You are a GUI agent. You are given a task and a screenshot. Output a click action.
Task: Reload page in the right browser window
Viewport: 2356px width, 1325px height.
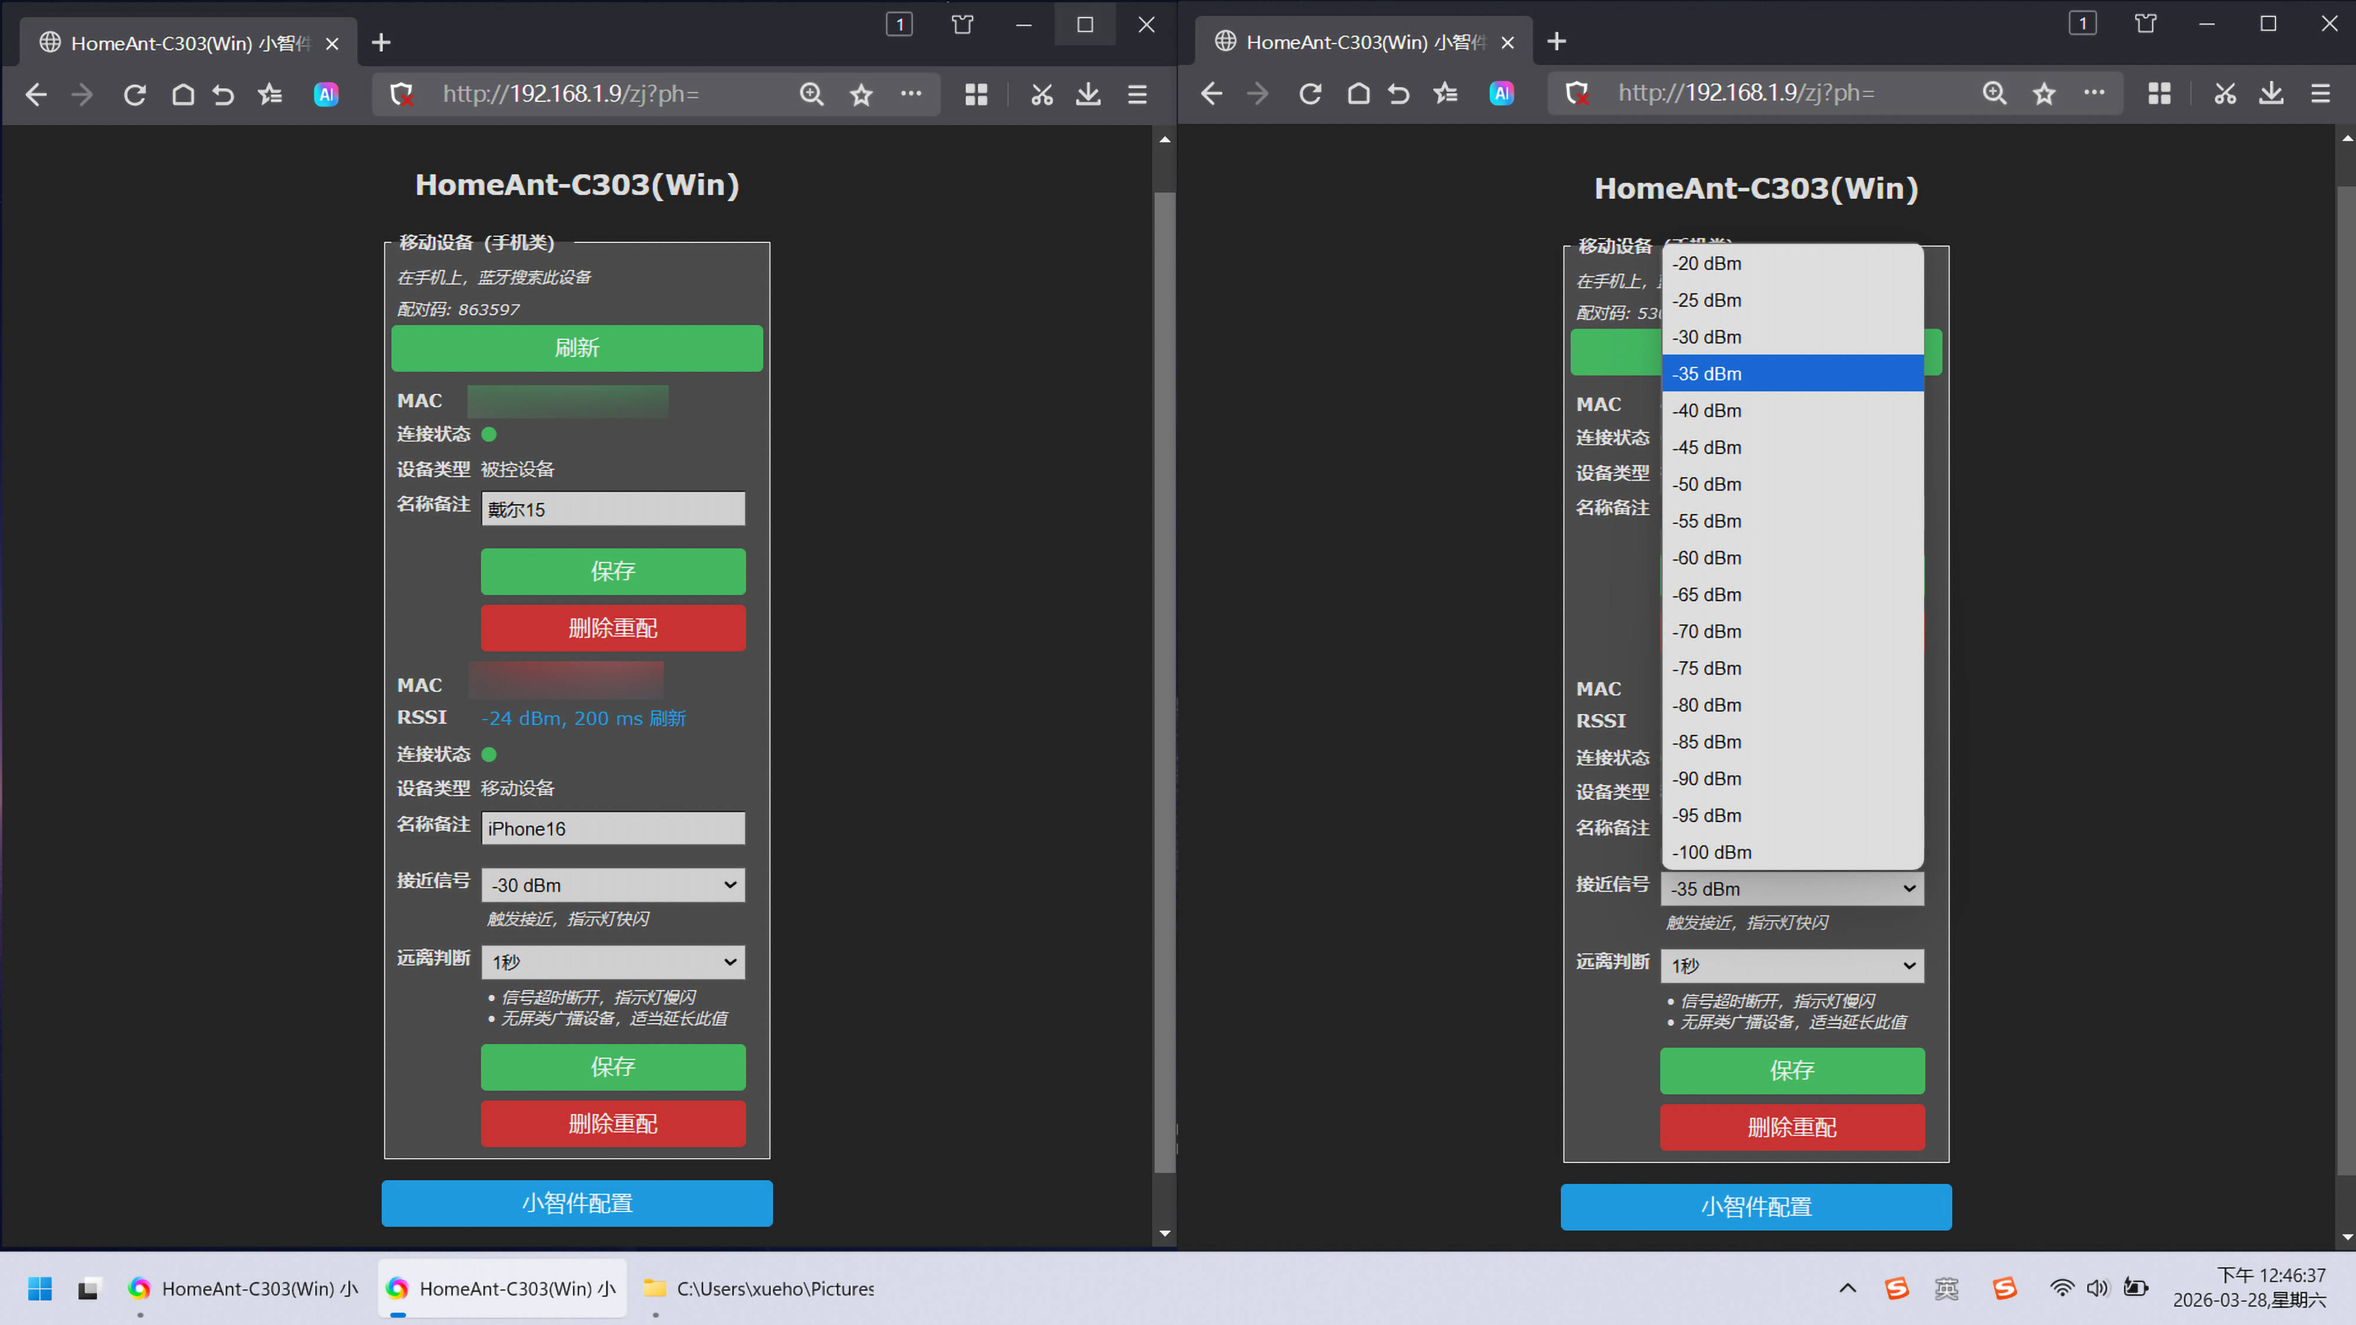pyautogui.click(x=1310, y=93)
